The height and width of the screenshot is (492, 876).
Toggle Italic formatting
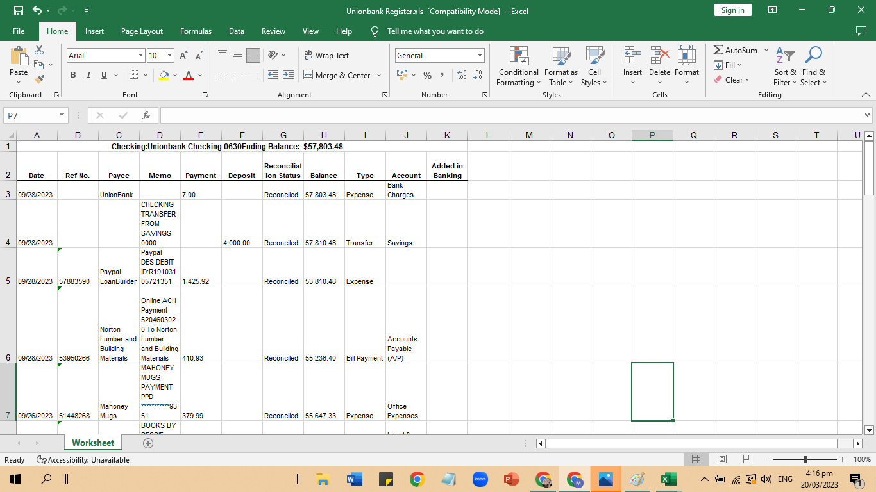point(88,75)
